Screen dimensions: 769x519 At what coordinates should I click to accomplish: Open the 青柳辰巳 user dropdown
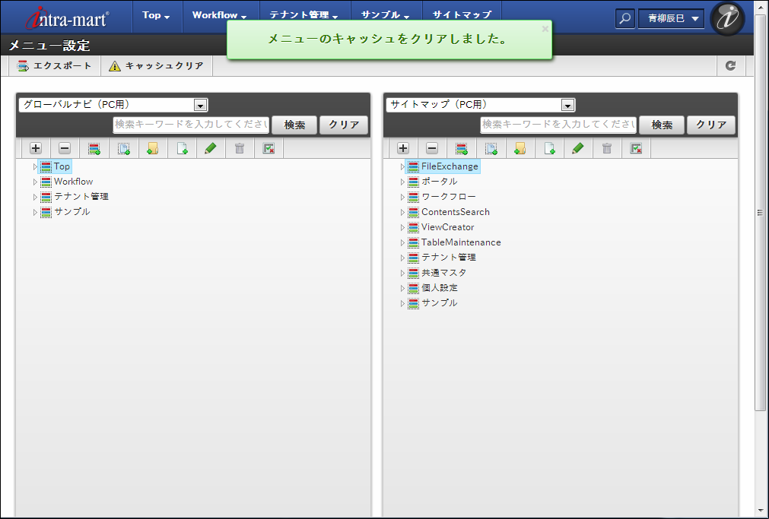671,19
